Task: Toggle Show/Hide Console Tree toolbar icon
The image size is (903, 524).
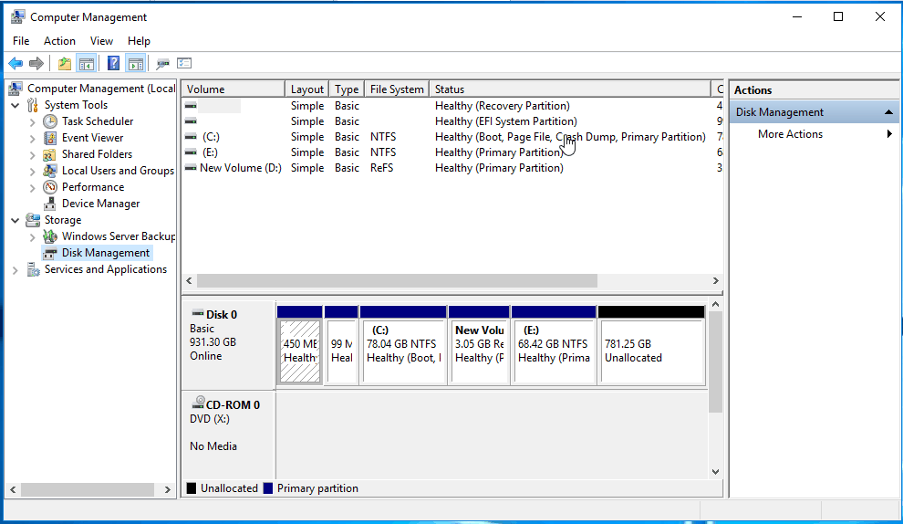Action: click(87, 63)
